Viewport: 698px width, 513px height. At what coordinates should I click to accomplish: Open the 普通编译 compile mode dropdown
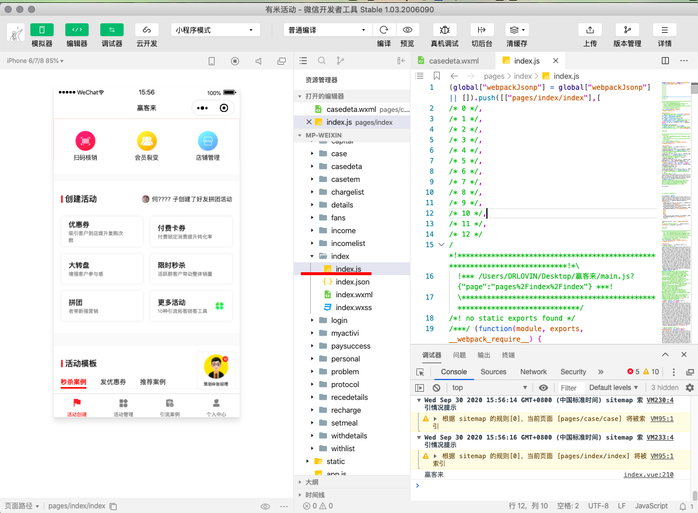327,30
